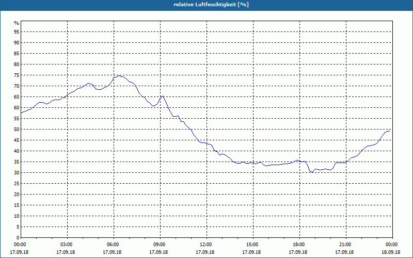Select the y-axis label '95'
Viewport: 413px width, 258px height.
tap(17, 31)
